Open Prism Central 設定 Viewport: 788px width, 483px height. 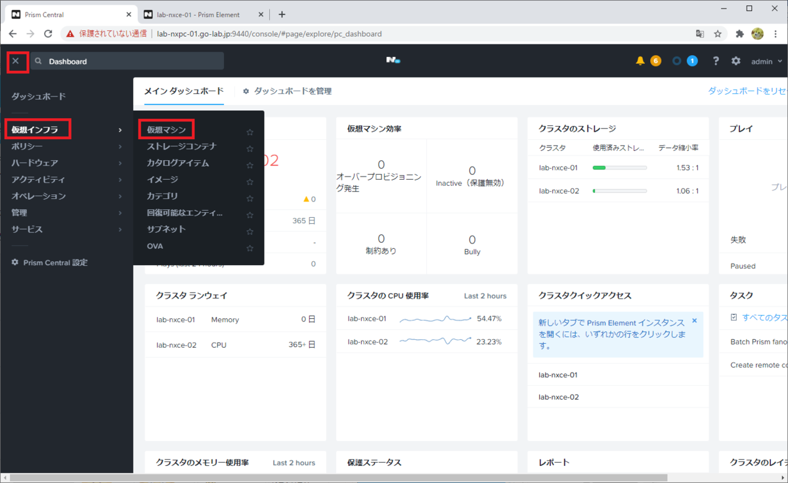[49, 262]
